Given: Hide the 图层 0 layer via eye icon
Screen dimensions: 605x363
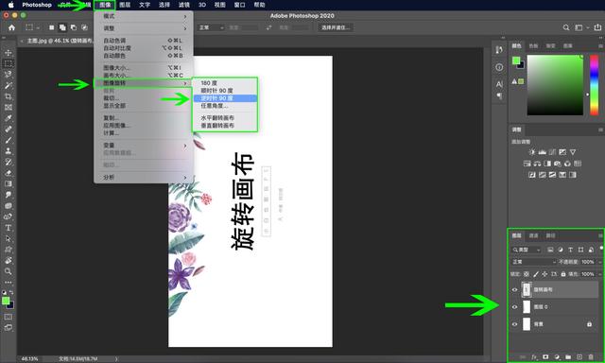Looking at the screenshot, I should pyautogui.click(x=514, y=307).
